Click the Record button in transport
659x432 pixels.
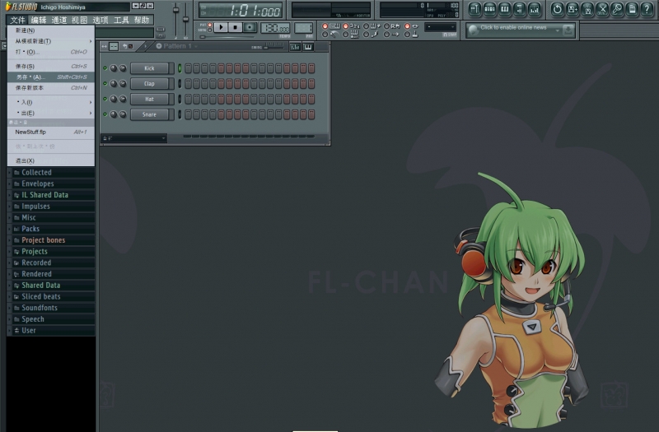pyautogui.click(x=250, y=28)
